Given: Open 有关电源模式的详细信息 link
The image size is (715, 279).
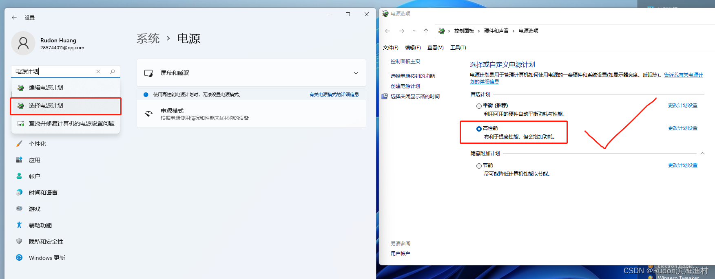Looking at the screenshot, I should click(334, 94).
